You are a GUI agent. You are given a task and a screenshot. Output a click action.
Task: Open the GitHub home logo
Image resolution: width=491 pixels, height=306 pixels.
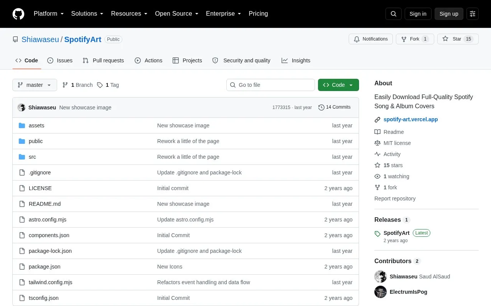[18, 14]
